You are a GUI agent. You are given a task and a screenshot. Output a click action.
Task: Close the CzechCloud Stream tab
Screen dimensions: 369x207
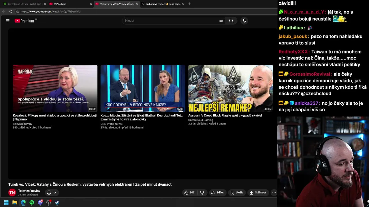point(45,4)
